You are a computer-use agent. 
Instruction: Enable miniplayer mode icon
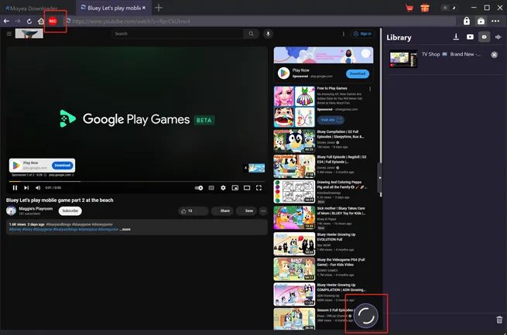pos(235,188)
